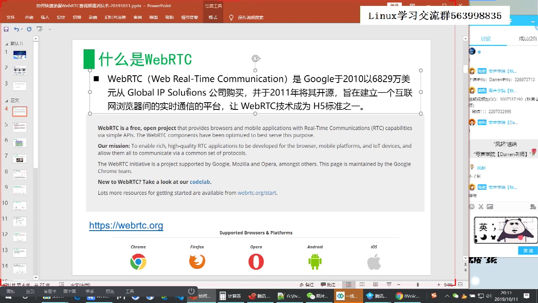Switch to the 成员(20) members tab
The image size is (538, 303).
[x=527, y=39]
